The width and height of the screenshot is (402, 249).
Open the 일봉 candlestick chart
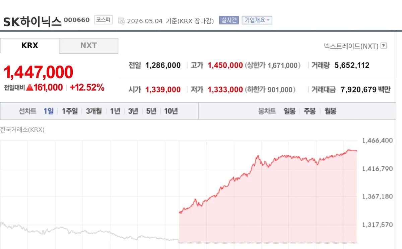(289, 111)
